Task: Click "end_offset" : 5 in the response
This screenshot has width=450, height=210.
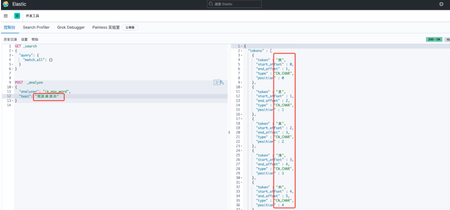Action: [274, 196]
